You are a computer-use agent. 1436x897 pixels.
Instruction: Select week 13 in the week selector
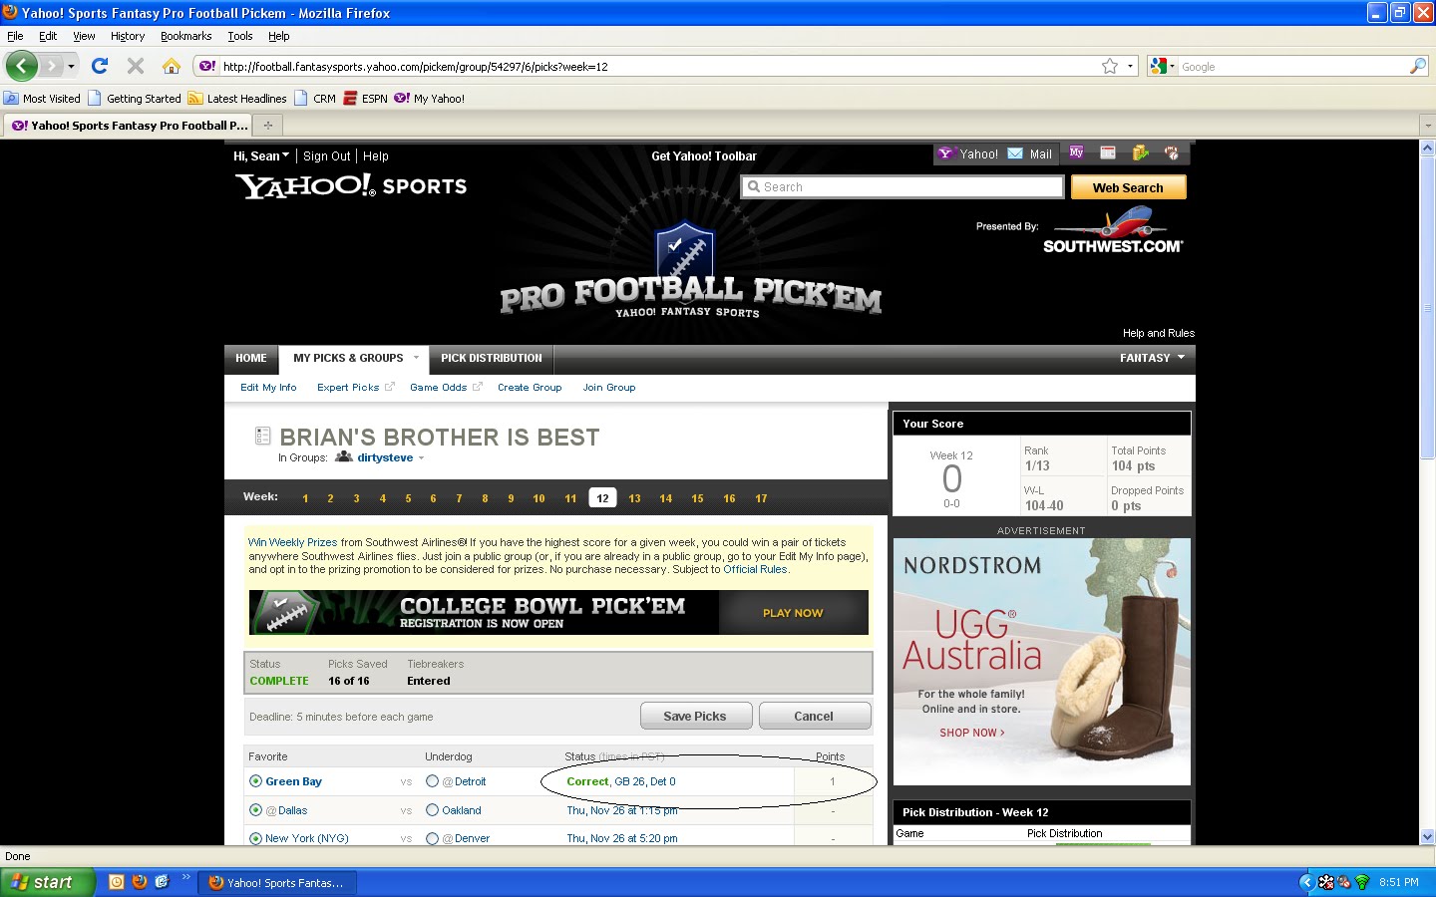pos(634,498)
